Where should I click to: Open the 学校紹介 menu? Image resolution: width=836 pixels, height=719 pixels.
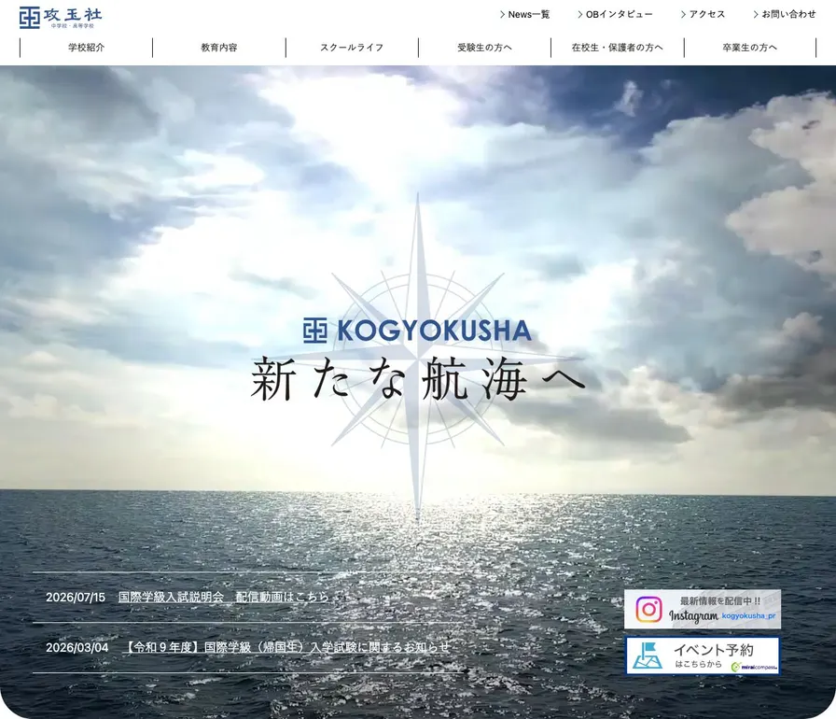coord(87,48)
